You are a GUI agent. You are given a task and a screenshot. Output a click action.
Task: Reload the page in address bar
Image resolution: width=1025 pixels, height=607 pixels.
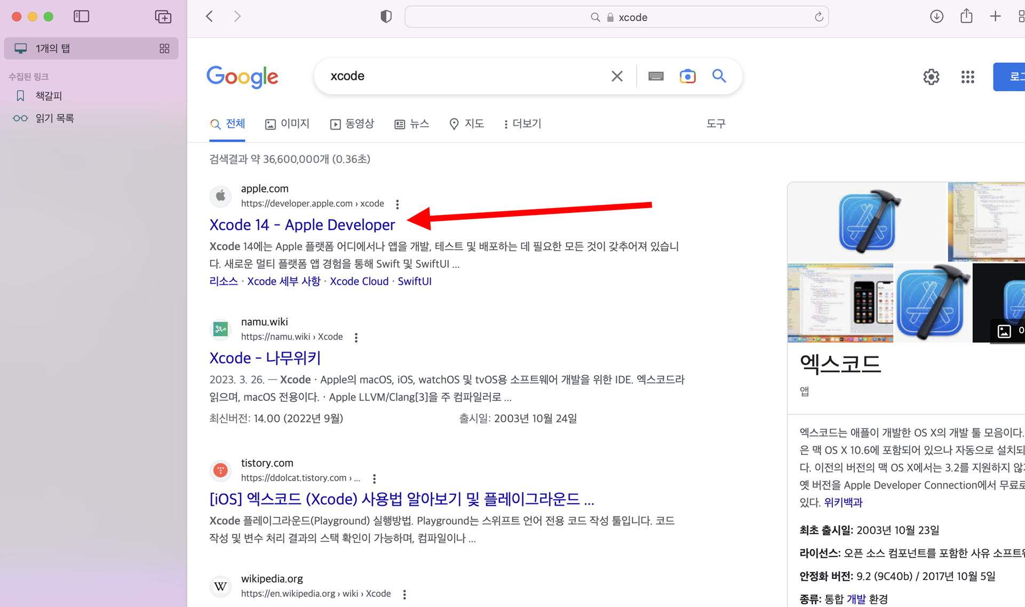[819, 17]
